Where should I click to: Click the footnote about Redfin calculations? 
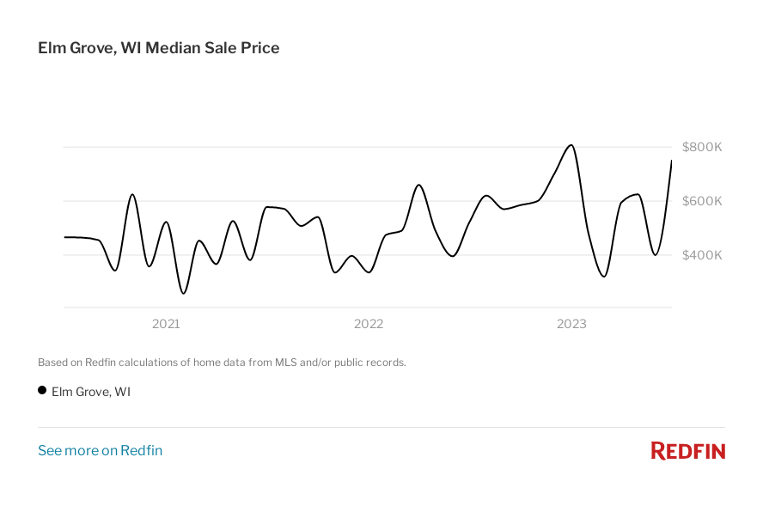pyautogui.click(x=222, y=363)
